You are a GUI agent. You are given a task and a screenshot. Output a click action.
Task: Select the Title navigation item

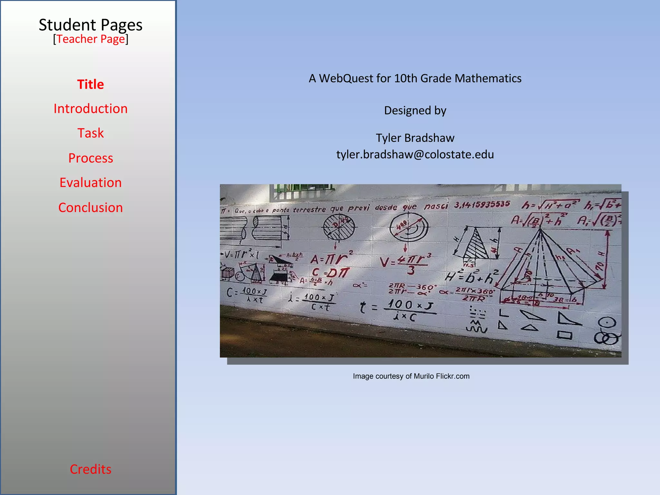[x=91, y=84]
